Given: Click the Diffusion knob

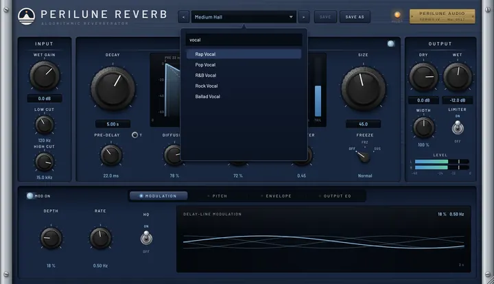Looking at the screenshot, I should point(172,155).
